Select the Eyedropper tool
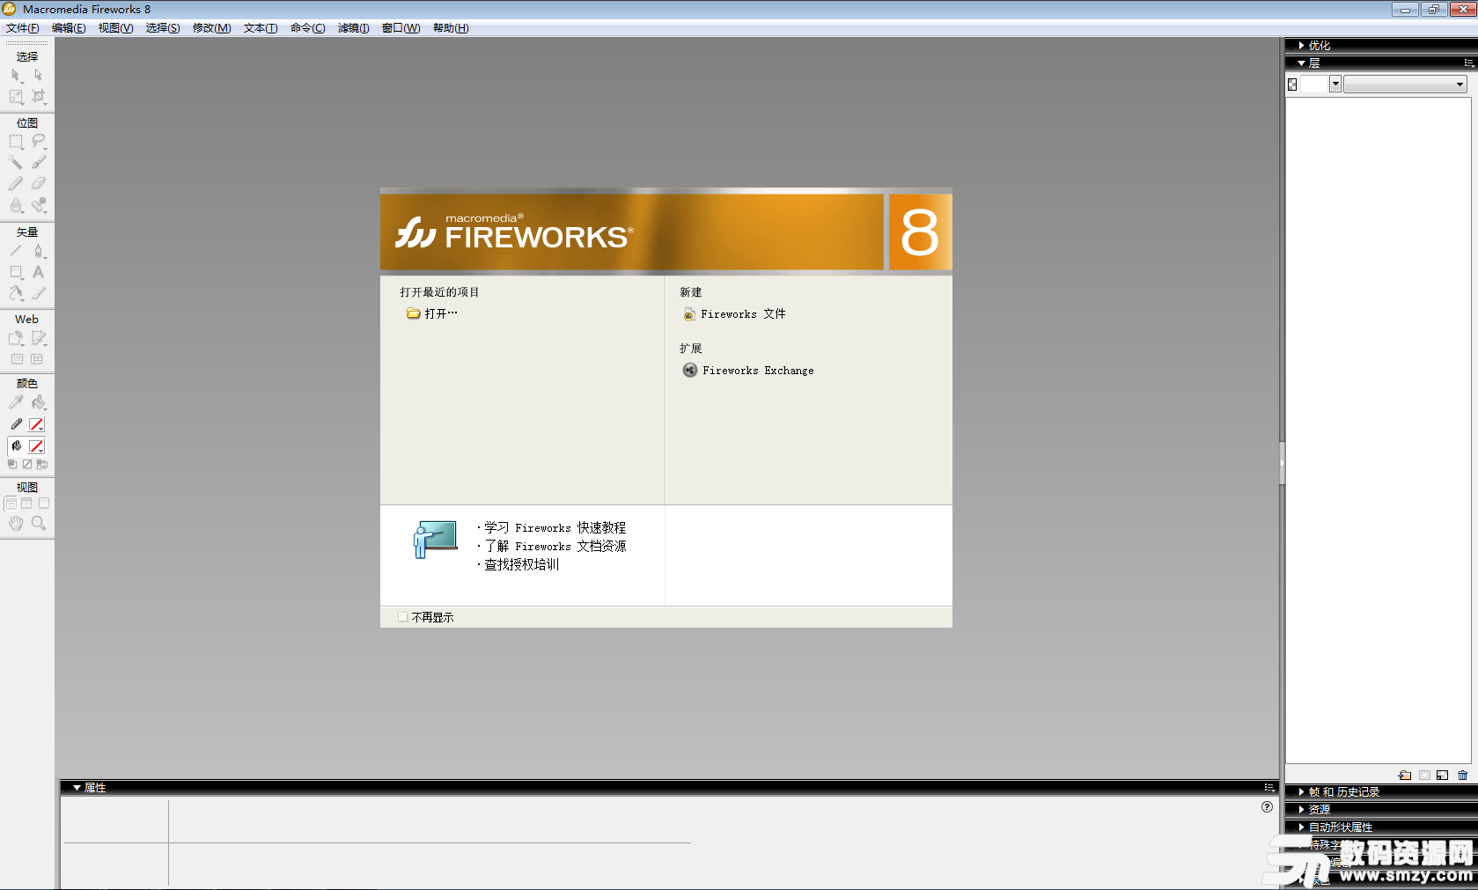 (x=16, y=402)
